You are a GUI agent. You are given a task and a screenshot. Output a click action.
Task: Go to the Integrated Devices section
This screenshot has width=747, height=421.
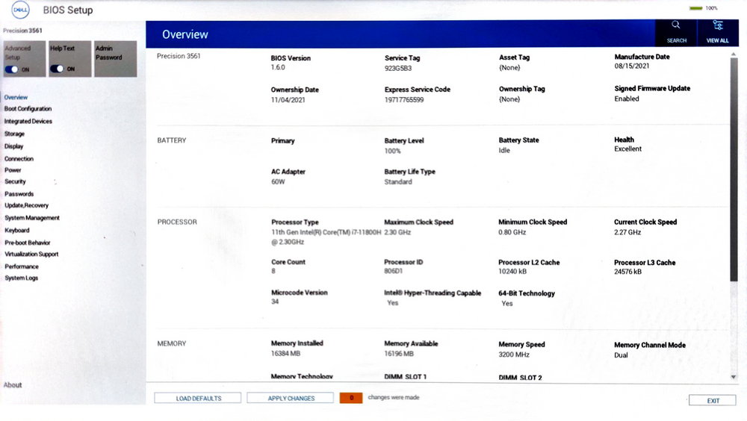tap(28, 121)
